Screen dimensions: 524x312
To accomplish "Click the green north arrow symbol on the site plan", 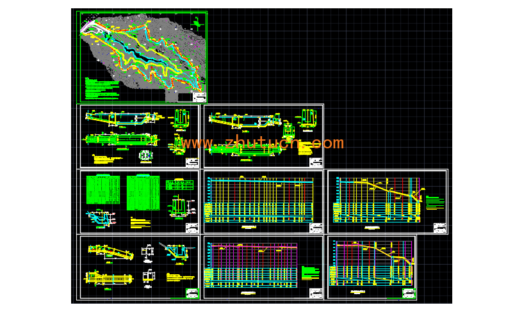I will coord(197,24).
